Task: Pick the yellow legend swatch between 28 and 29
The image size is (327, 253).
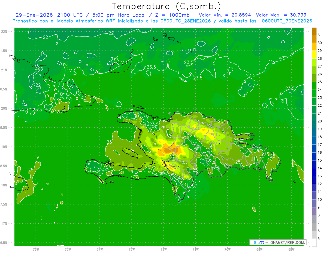Action: [x=314, y=55]
